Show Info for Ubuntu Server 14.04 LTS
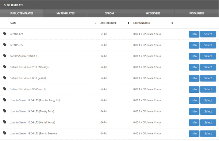 tap(194, 111)
